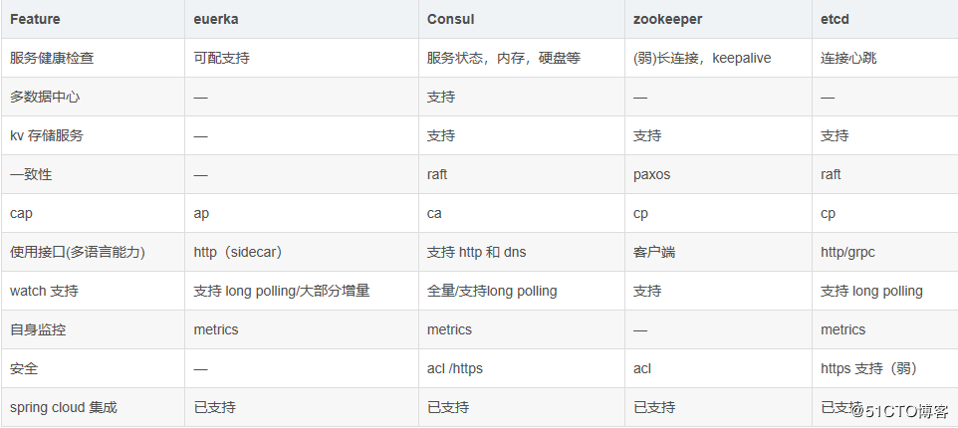Select the watch 支持 row label
The width and height of the screenshot is (958, 428).
pos(46,291)
